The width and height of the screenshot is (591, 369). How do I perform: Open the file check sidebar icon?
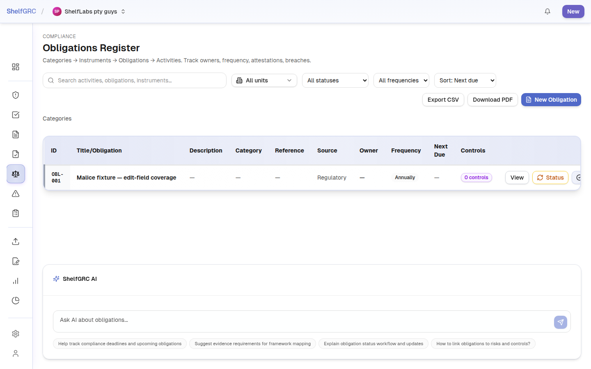pyautogui.click(x=16, y=154)
